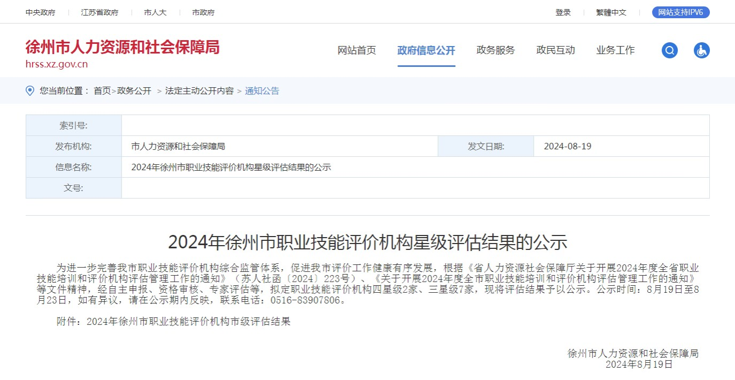Follow the 江苏省政府 top link
The width and height of the screenshot is (735, 380).
coord(99,12)
